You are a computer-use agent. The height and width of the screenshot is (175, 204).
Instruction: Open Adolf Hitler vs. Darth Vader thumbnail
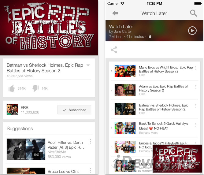[x=26, y=149]
